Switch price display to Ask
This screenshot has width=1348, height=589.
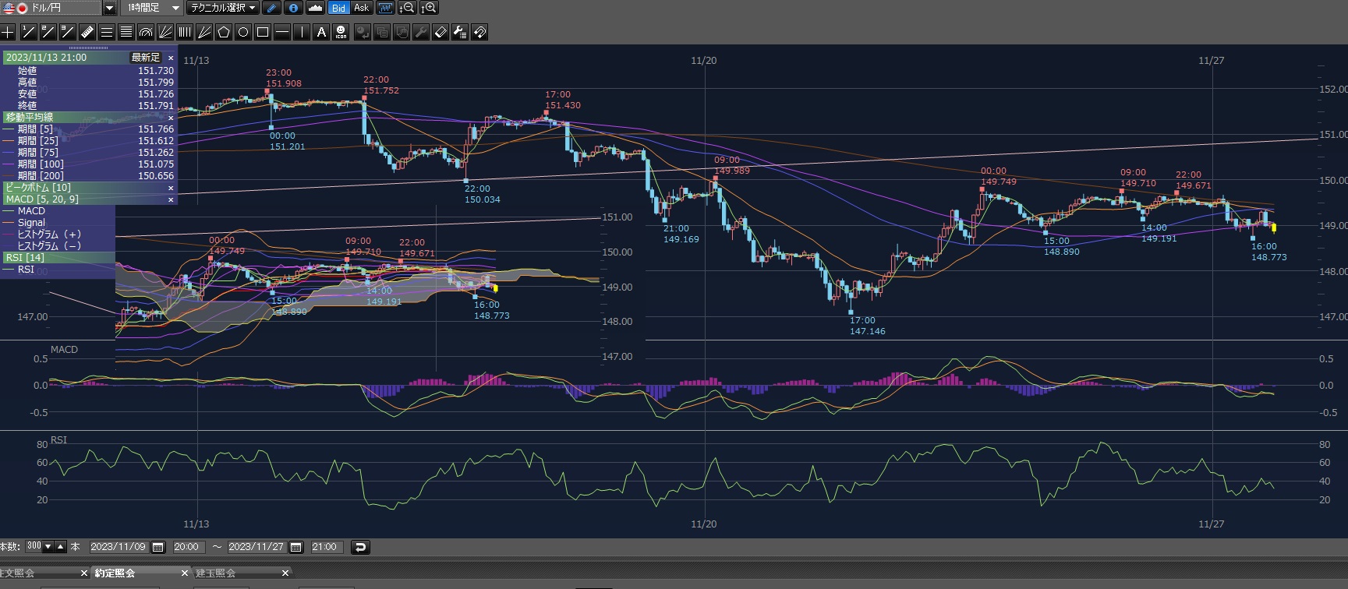[x=361, y=8]
